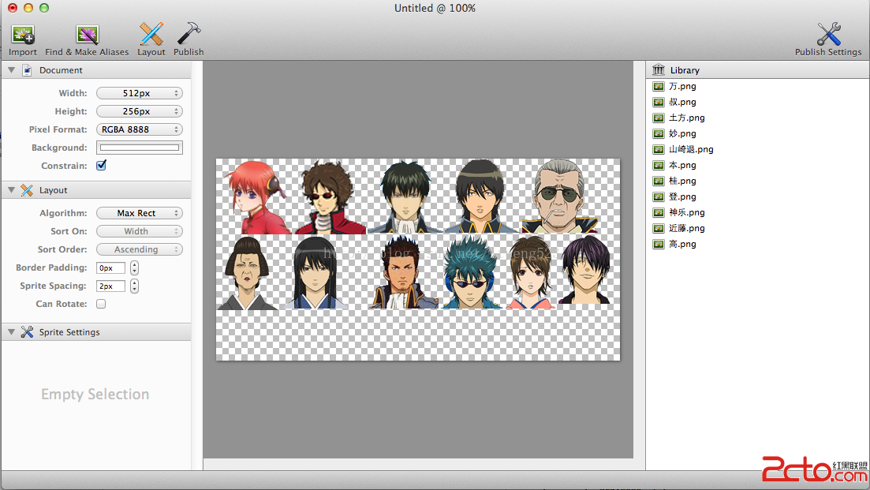
Task: Click the Background color well
Action: (x=140, y=148)
